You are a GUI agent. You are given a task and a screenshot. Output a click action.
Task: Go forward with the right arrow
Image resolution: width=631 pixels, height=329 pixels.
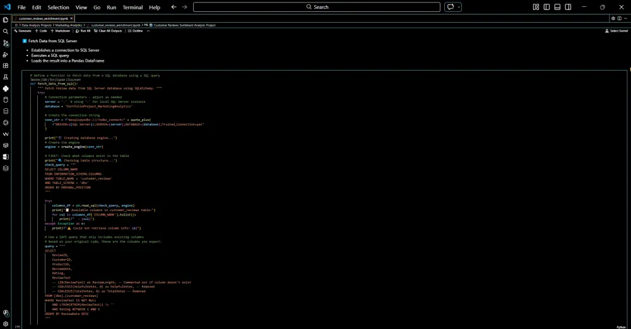[185, 7]
